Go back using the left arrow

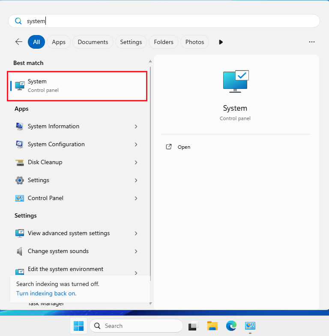pyautogui.click(x=19, y=42)
